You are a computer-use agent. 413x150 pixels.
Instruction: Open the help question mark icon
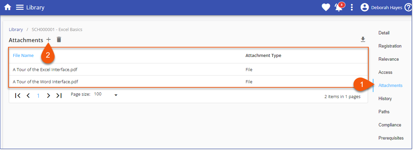pyautogui.click(x=408, y=7)
